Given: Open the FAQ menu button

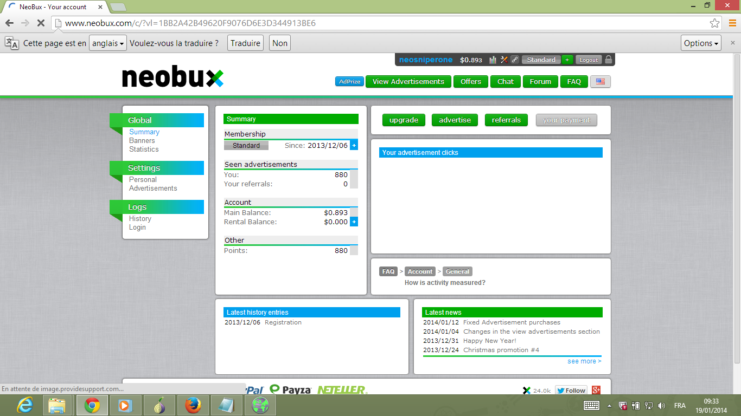Looking at the screenshot, I should (574, 82).
